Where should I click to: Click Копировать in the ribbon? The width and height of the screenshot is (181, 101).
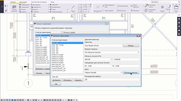36,5
